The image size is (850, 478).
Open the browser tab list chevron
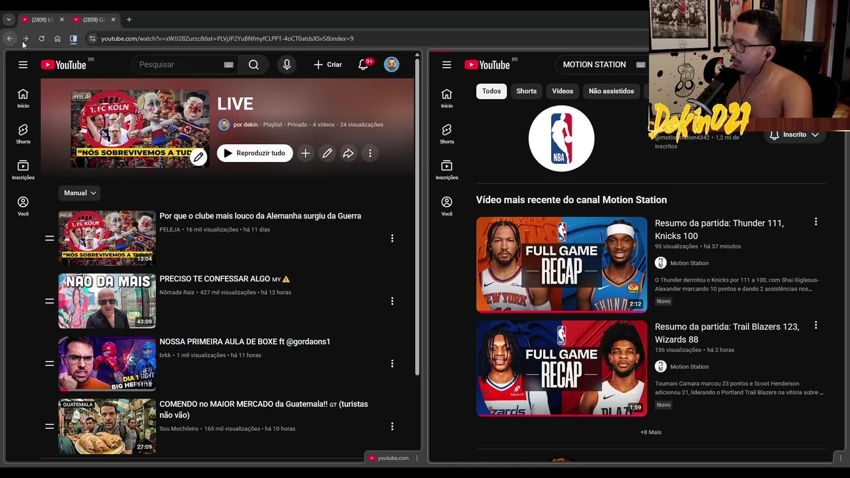pos(9,19)
